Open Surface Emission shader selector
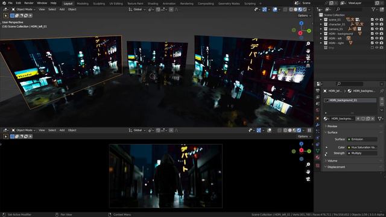Image resolution: width=386 pixels, height=217 pixels. point(362,139)
